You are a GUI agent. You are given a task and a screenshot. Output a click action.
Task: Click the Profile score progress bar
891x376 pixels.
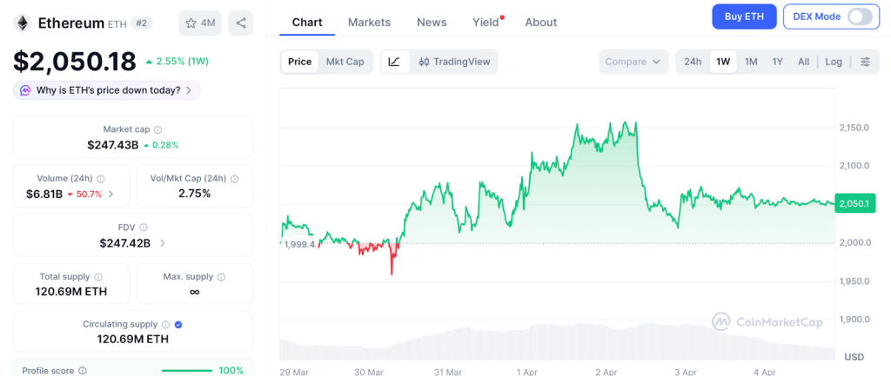pos(186,371)
